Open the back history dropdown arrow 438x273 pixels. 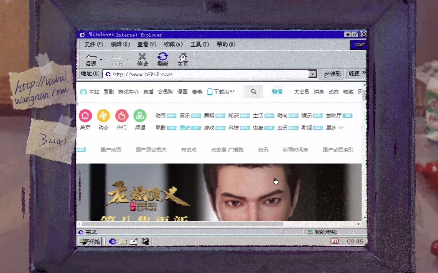click(101, 60)
